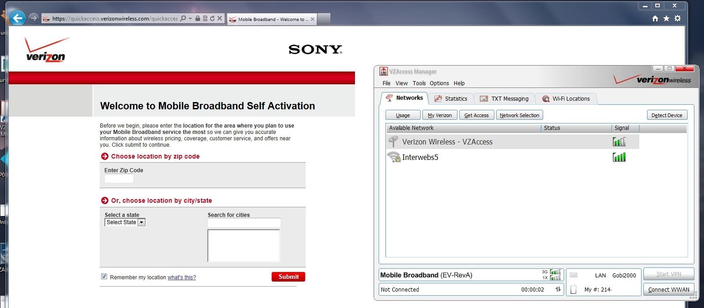704x308 pixels.
Task: Click the Get Access button
Action: pos(477,115)
